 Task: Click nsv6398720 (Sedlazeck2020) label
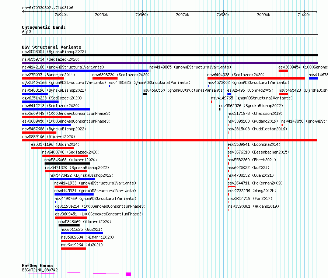(x=121, y=75)
